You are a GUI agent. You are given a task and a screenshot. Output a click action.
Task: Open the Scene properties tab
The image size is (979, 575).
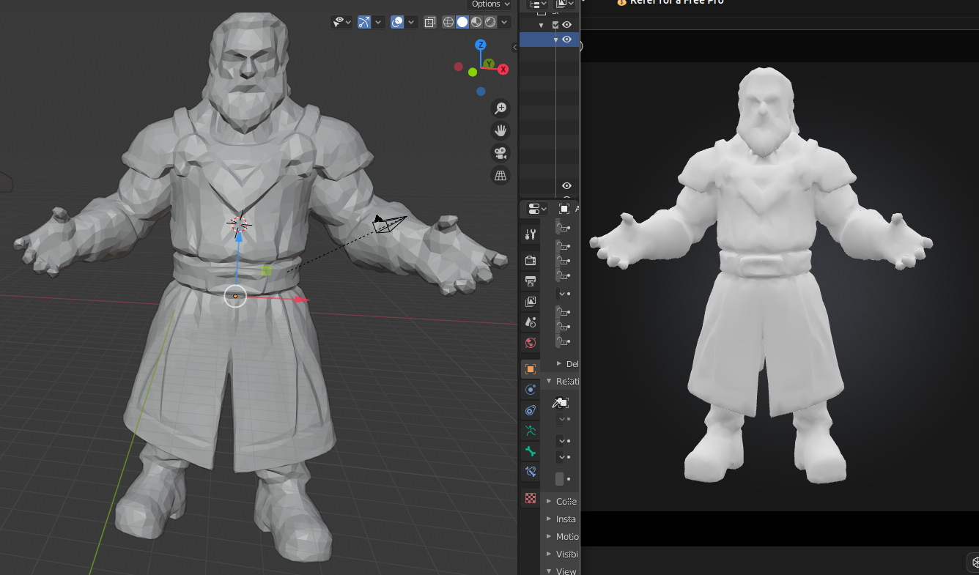(x=531, y=322)
